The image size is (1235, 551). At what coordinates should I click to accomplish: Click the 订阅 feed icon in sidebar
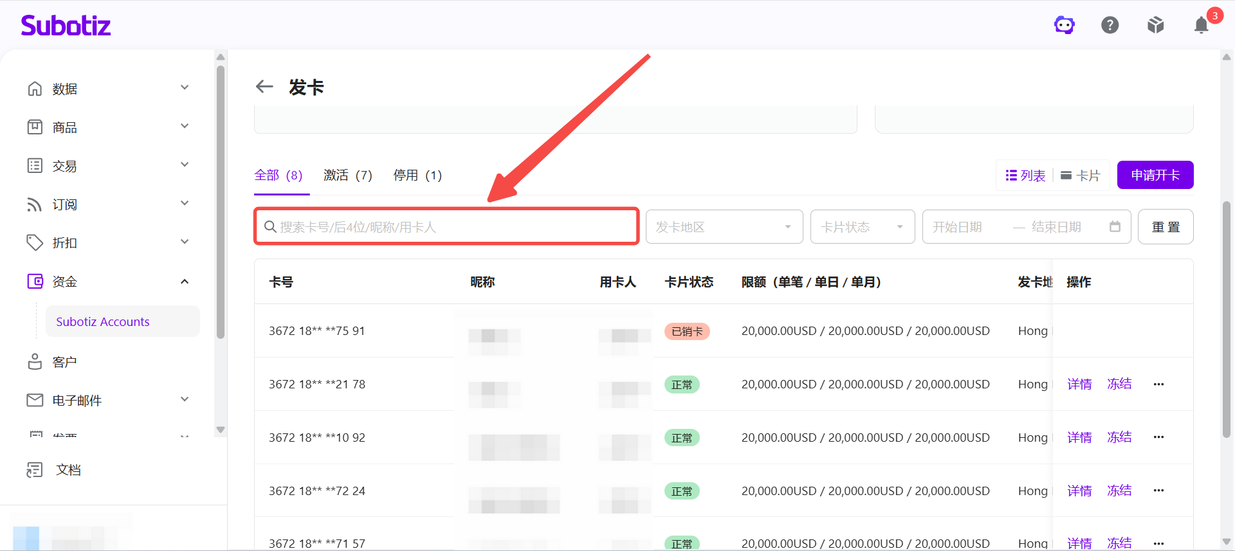coord(35,204)
